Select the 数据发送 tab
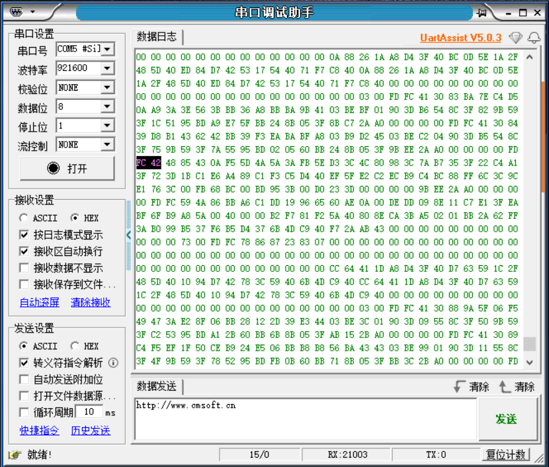Image resolution: width=549 pixels, height=467 pixels. coord(156,386)
